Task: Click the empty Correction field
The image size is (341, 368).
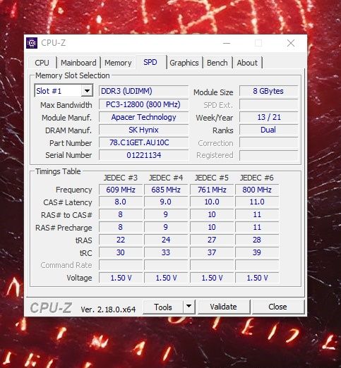Action: click(x=268, y=142)
